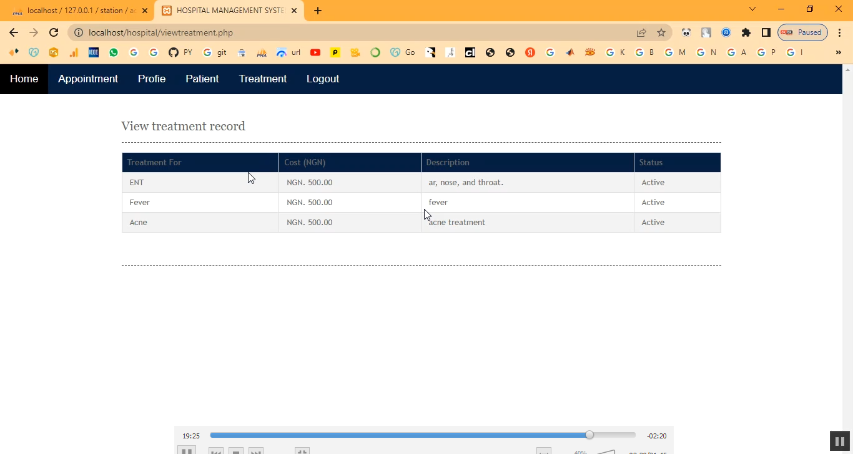Toggle the browser side panel
The width and height of the screenshot is (853, 454).
point(766,32)
